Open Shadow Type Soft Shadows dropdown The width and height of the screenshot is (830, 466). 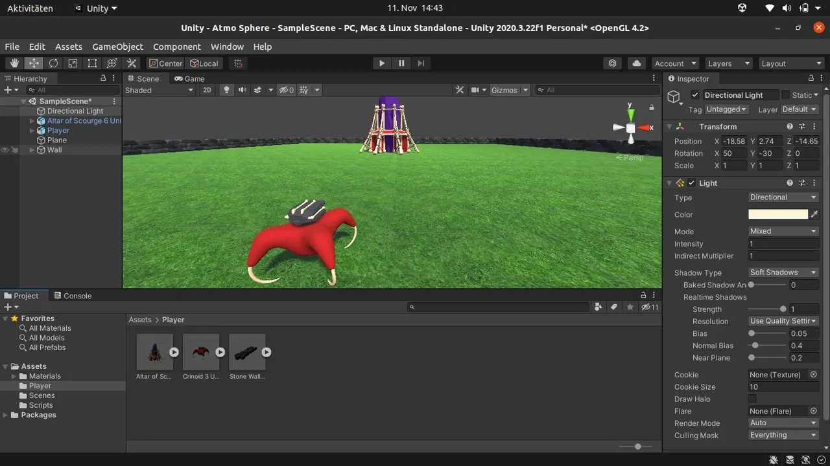(x=783, y=272)
